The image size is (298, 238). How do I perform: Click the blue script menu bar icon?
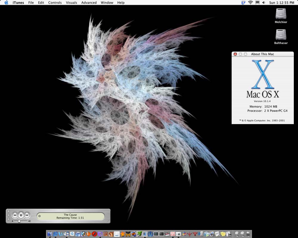pyautogui.click(x=243, y=2)
